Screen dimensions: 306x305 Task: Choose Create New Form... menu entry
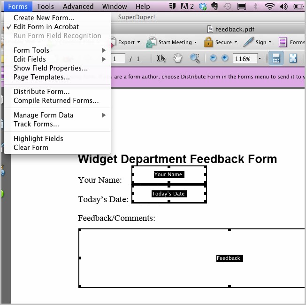(57, 18)
